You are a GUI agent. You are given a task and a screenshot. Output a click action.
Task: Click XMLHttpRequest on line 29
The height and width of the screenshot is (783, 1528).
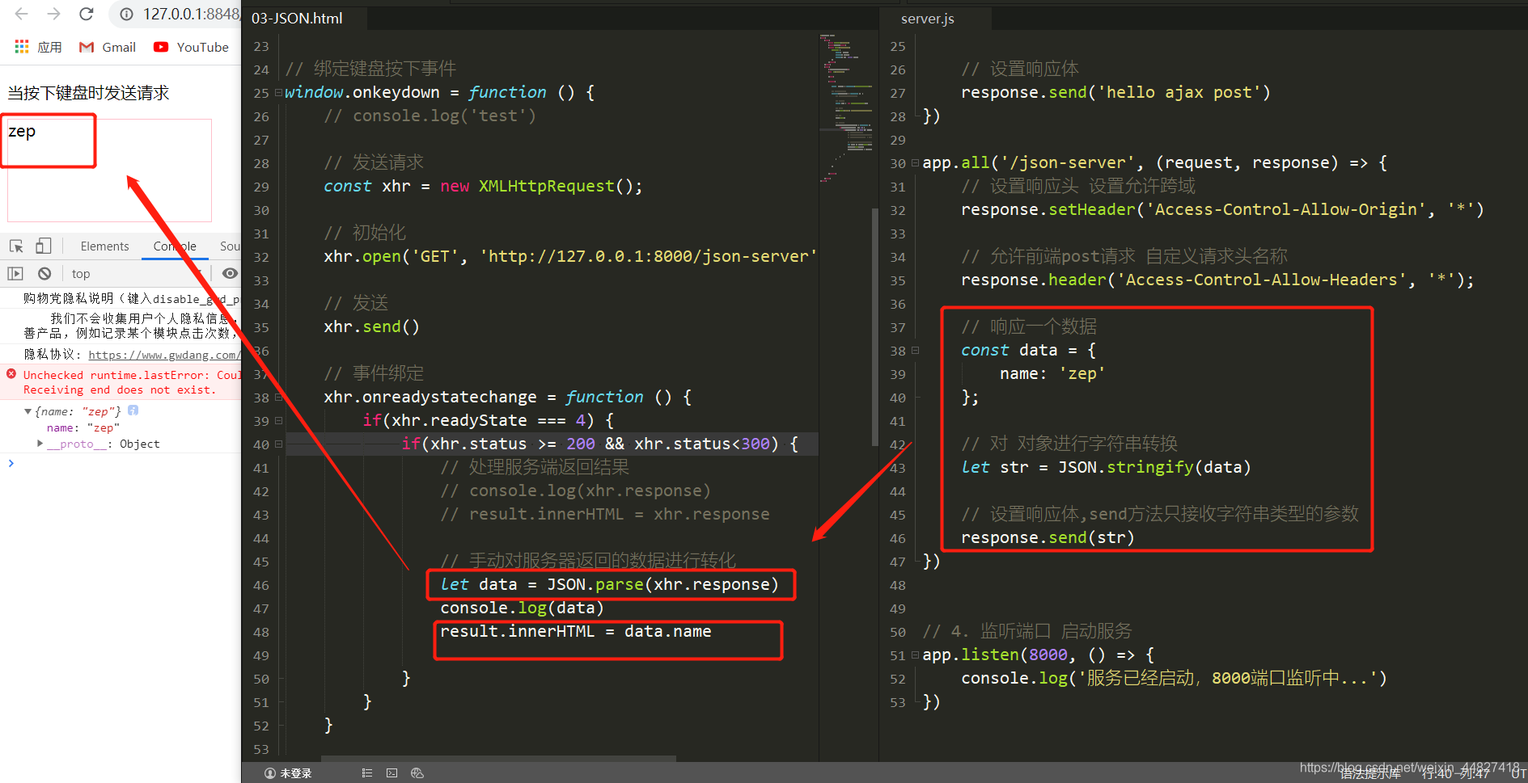(x=546, y=186)
